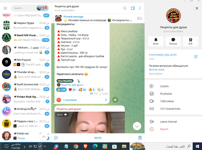Open the hamburger menu in Telegram

[x=5, y=8]
